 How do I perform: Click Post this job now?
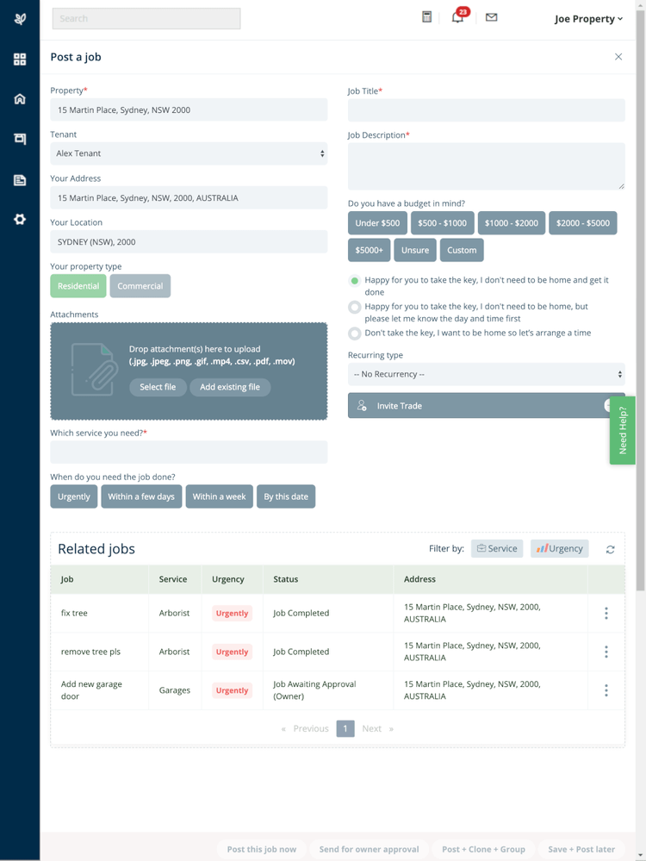[261, 849]
